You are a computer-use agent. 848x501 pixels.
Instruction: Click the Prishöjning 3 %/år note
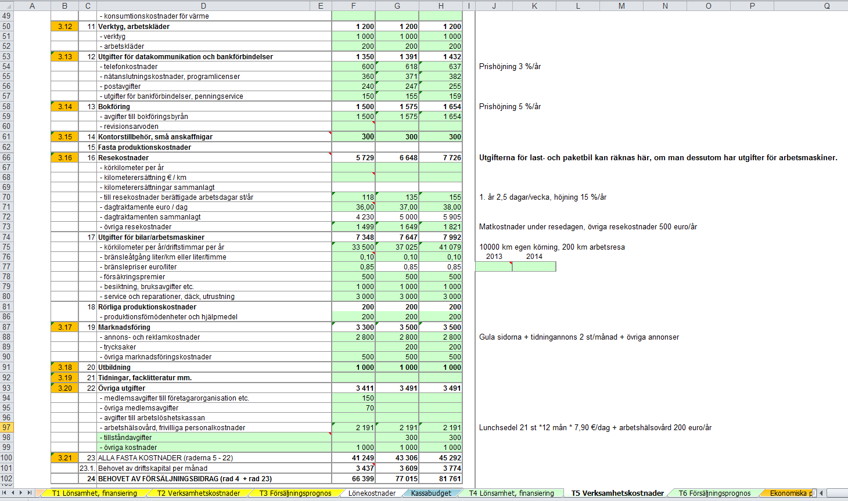click(510, 66)
